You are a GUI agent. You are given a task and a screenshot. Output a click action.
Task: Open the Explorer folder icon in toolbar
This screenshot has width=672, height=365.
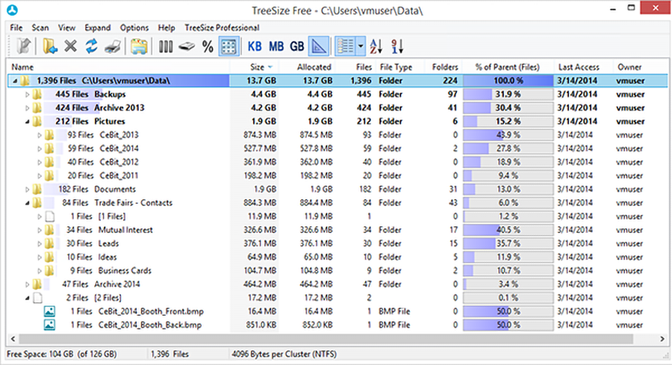tap(139, 46)
